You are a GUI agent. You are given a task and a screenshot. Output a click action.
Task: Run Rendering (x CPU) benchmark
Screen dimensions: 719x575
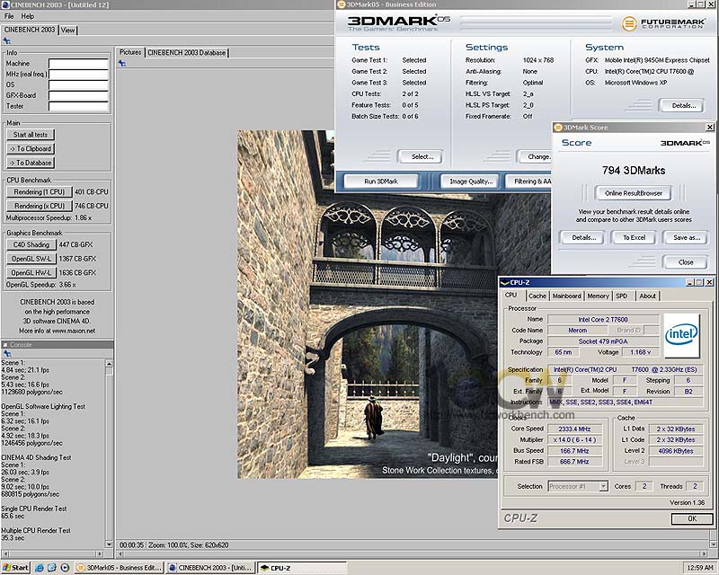(x=39, y=206)
